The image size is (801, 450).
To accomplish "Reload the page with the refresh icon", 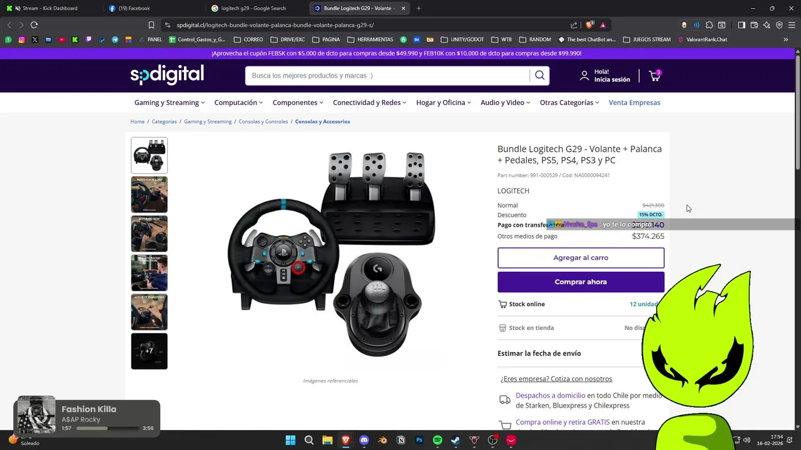I will (34, 25).
